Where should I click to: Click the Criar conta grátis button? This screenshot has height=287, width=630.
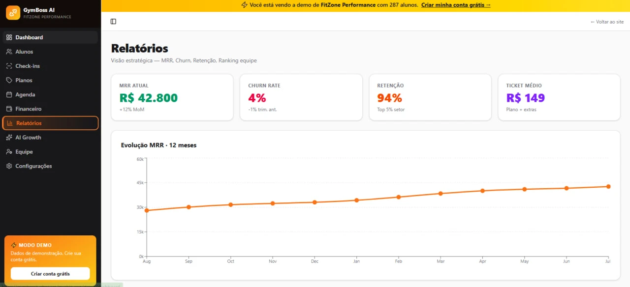pyautogui.click(x=50, y=274)
